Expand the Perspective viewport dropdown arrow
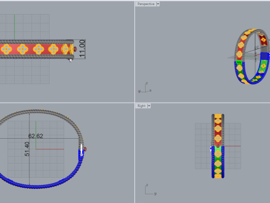270x203 pixels. (x=158, y=4)
